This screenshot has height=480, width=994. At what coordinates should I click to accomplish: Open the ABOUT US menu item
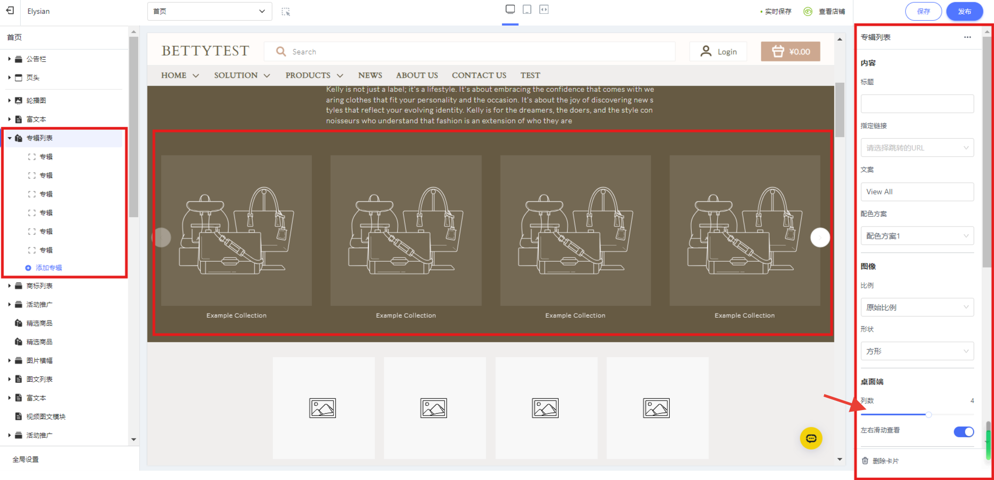[x=417, y=75]
